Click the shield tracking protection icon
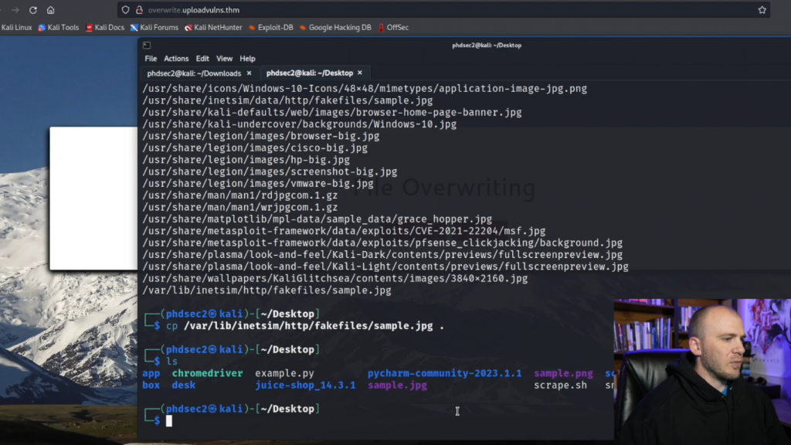 125,10
